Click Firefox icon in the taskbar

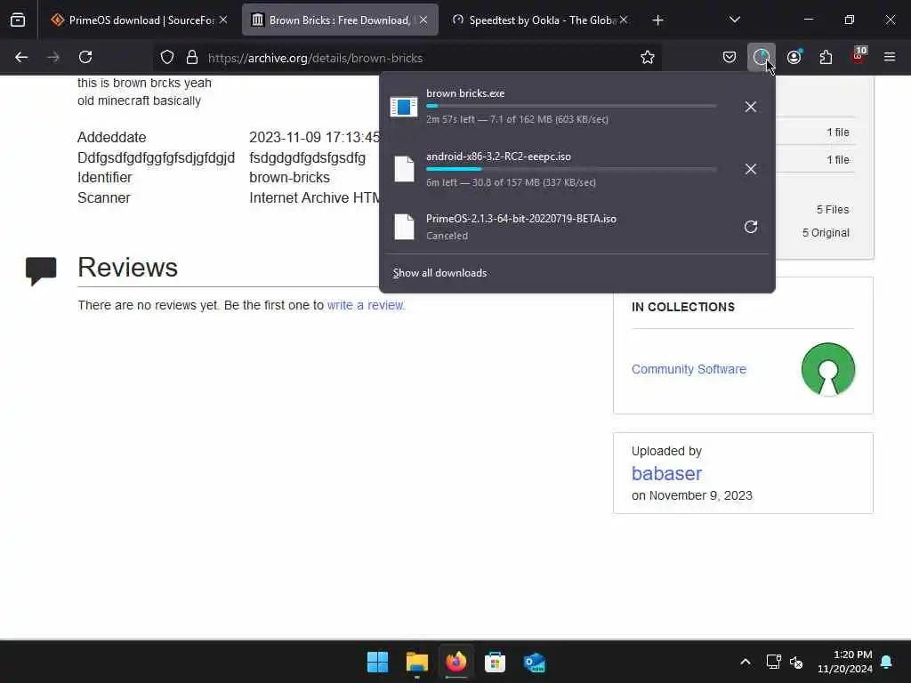coord(456,662)
